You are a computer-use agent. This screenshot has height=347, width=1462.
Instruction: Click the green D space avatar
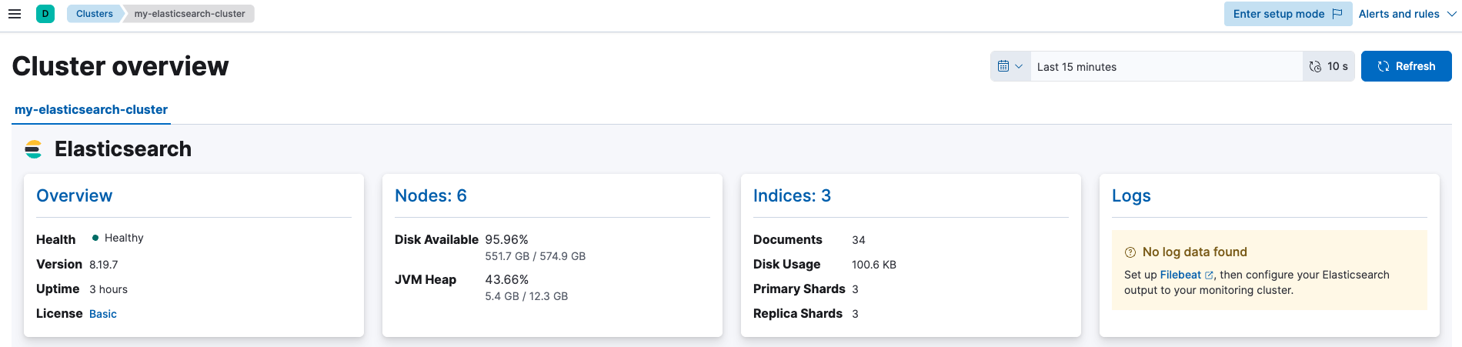click(x=45, y=14)
